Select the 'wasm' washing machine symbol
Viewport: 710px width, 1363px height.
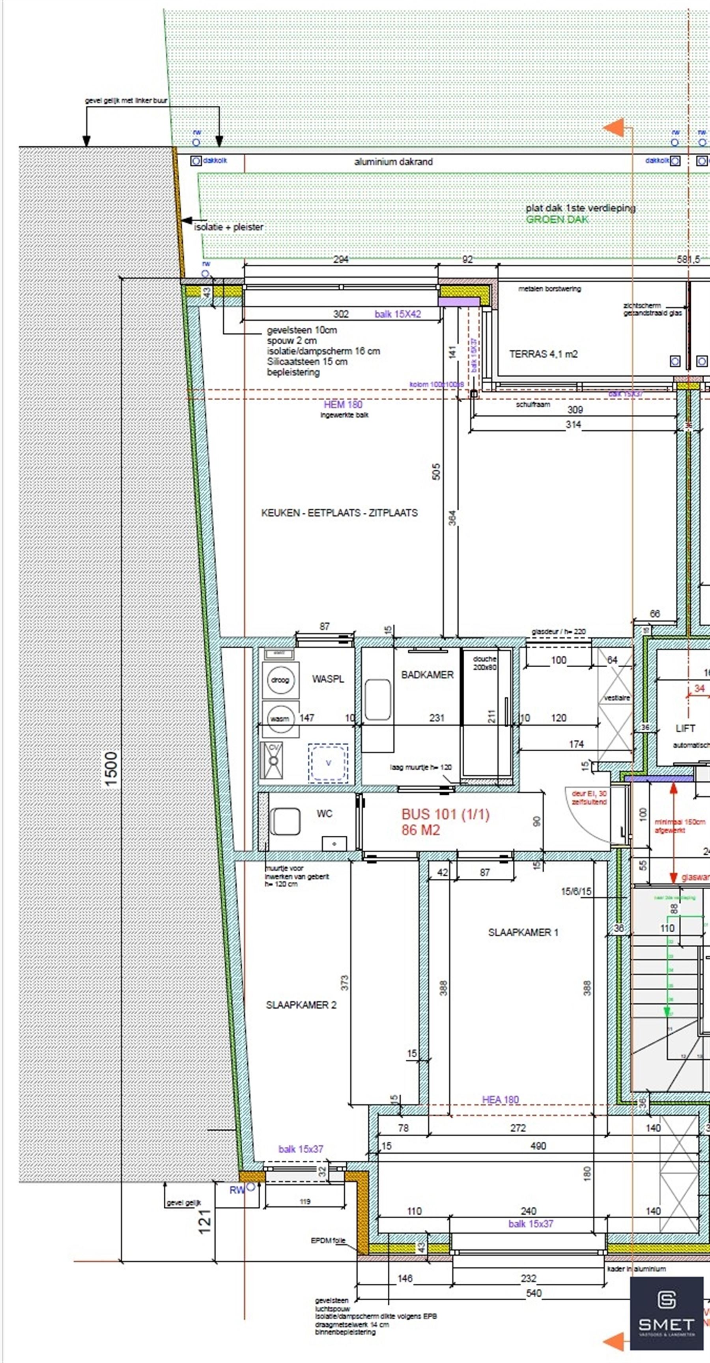pyautogui.click(x=280, y=719)
